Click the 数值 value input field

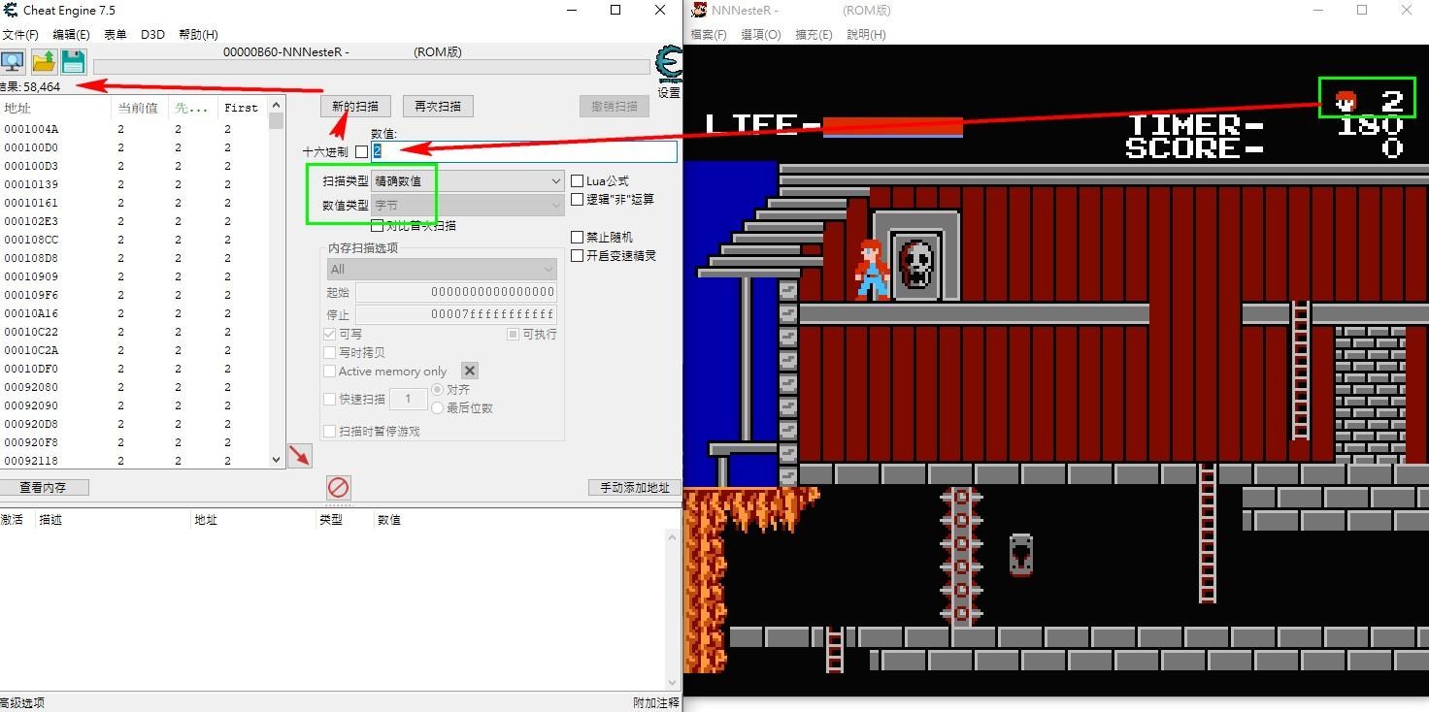(524, 152)
